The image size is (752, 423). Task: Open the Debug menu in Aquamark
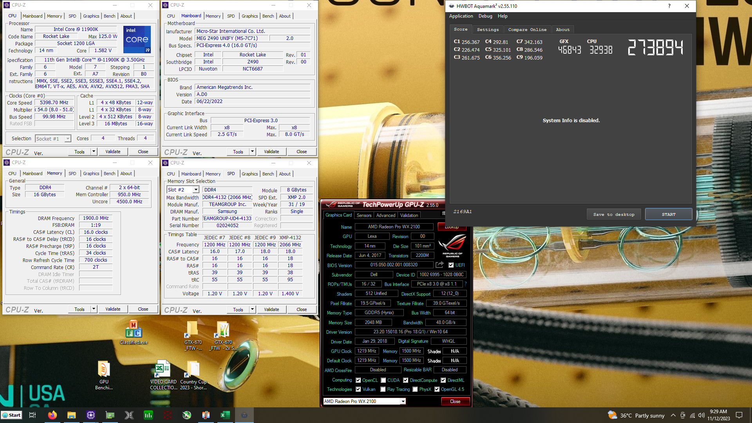coord(485,16)
